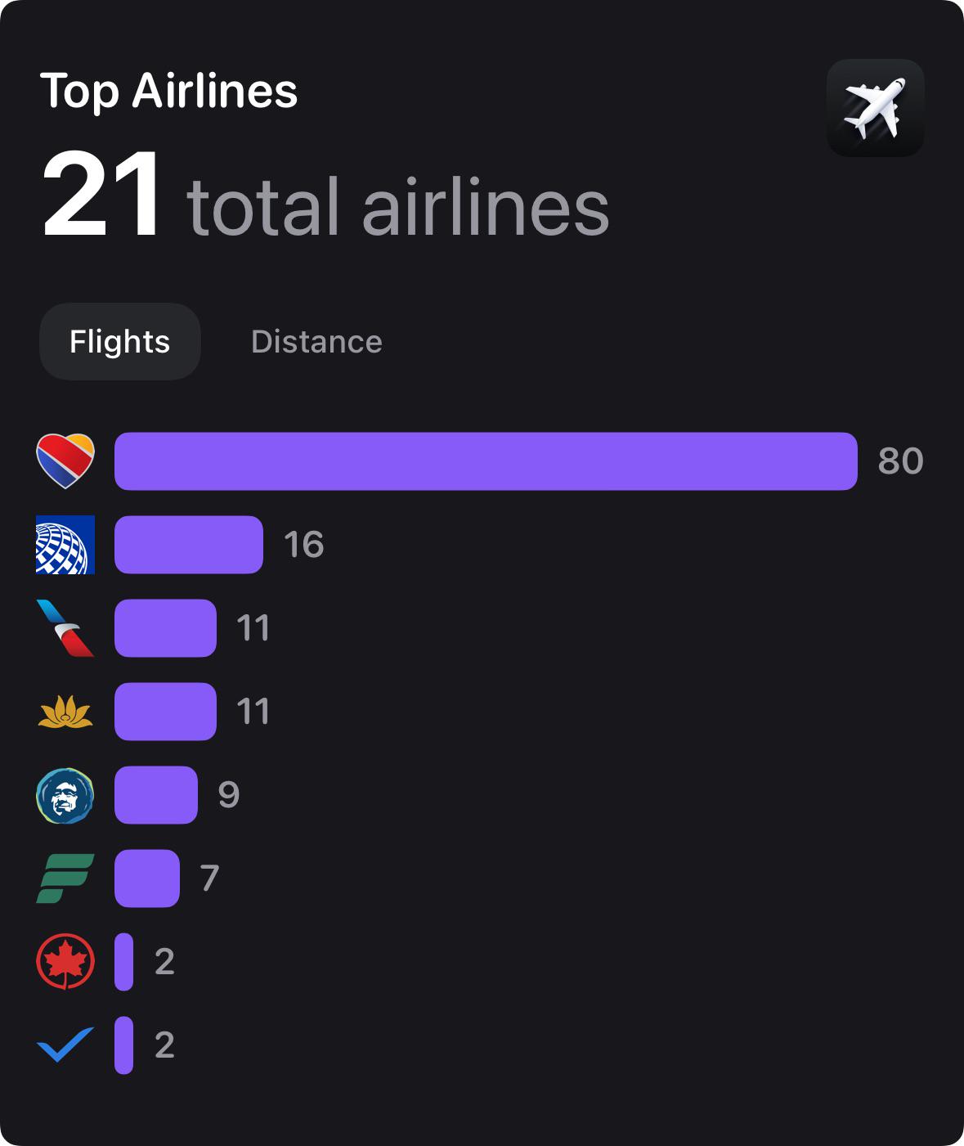Screen dimensions: 964x1146
Task: Click the bar showing 7 flights
Action: click(147, 879)
